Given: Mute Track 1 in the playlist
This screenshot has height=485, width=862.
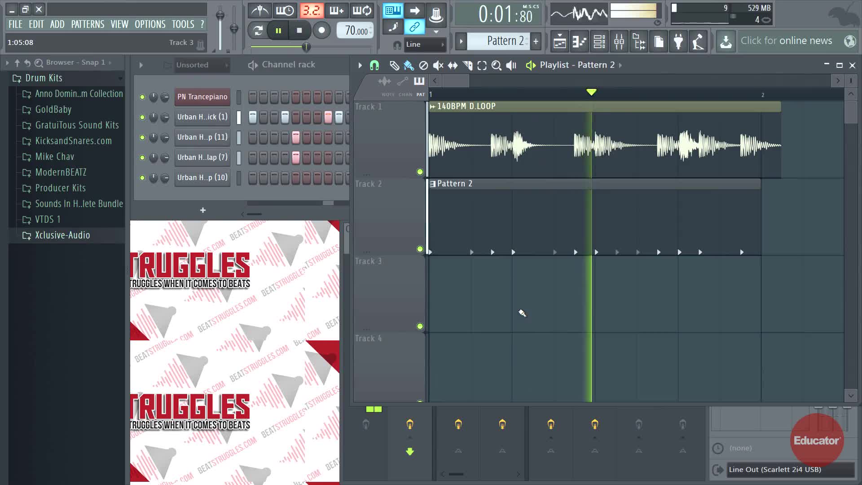Looking at the screenshot, I should 420,172.
